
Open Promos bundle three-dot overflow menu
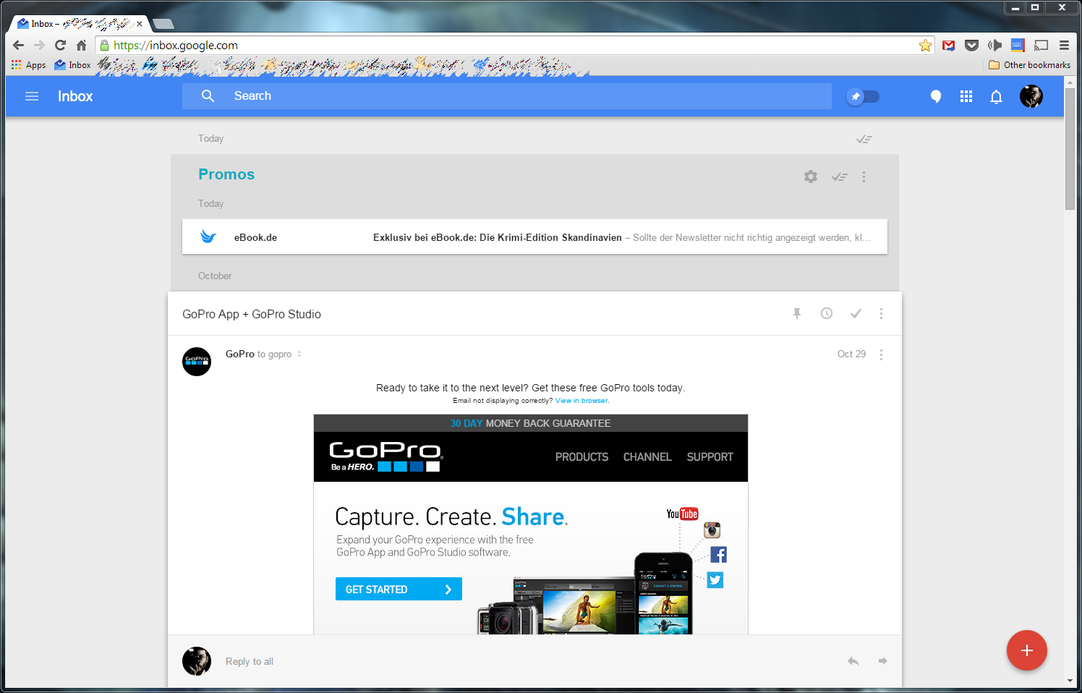click(864, 177)
